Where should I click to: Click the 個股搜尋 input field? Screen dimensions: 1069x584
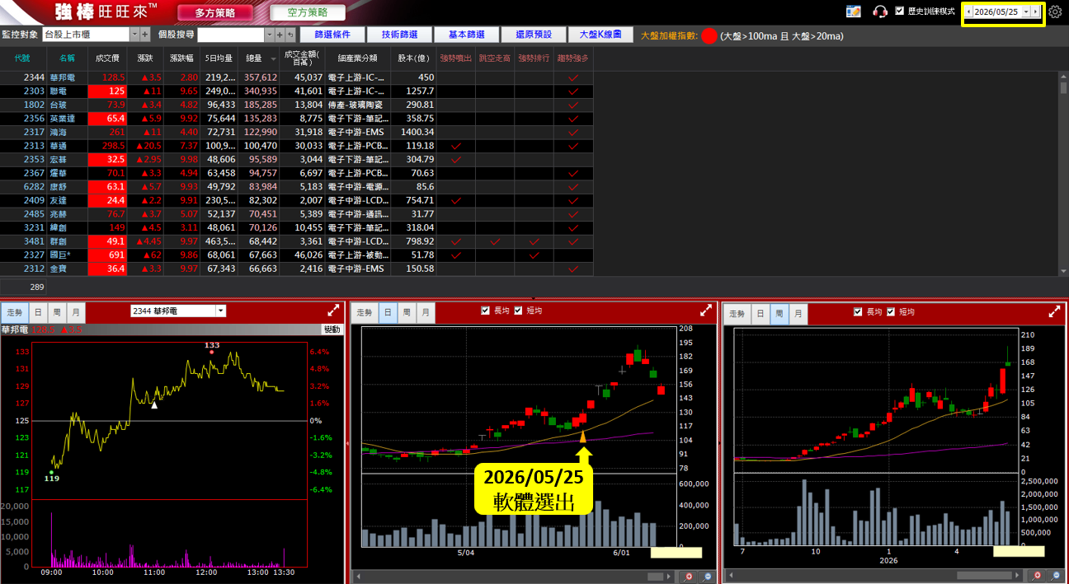coord(230,35)
